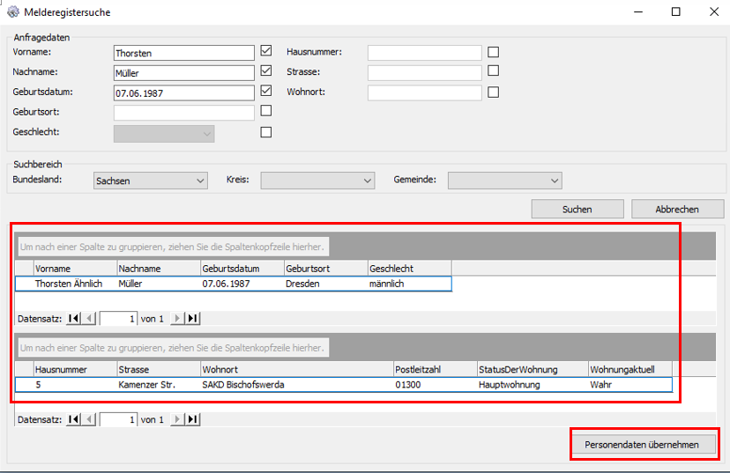Image resolution: width=730 pixels, height=473 pixels.
Task: Sort person results by Nachname column header
Action: point(159,269)
